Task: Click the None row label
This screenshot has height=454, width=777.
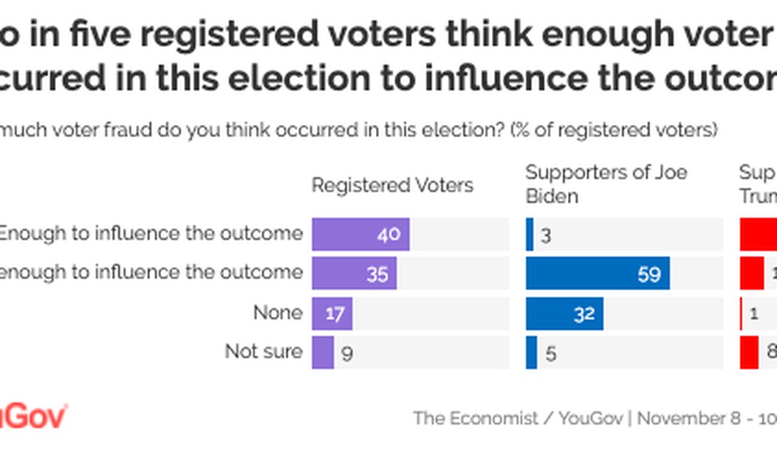Action: [x=278, y=313]
